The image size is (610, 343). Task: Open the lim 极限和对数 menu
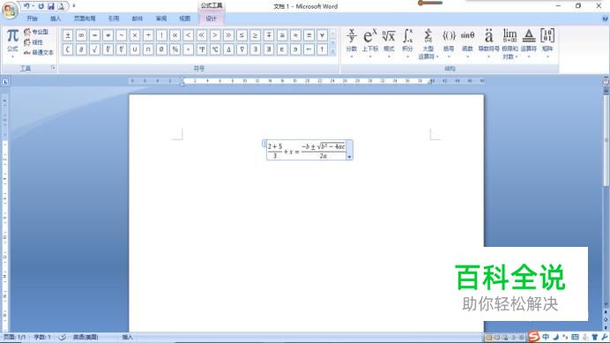(x=510, y=43)
